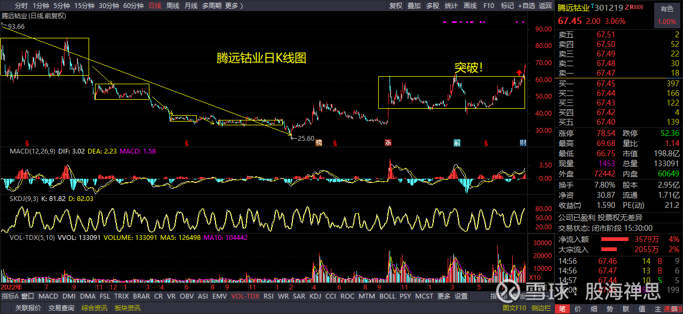Switch the sub-chart indicator to TRIX
This screenshot has height=314, width=683.
122,296
